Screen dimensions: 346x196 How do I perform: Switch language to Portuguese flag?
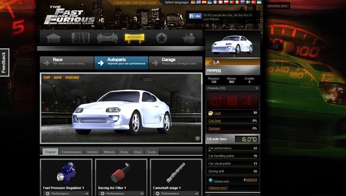point(231,2)
